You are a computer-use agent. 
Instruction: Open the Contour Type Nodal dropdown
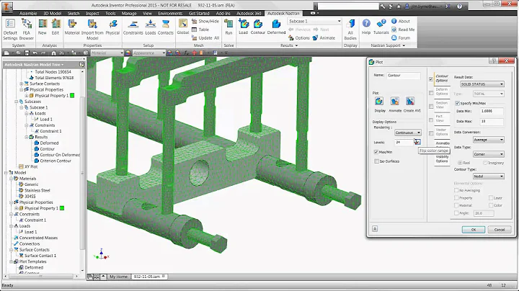(x=488, y=176)
